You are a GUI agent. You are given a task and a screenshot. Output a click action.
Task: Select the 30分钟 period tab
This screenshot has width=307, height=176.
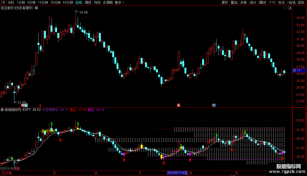click(x=55, y=2)
